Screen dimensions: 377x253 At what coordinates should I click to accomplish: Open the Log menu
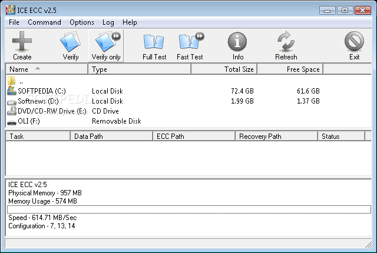[108, 22]
